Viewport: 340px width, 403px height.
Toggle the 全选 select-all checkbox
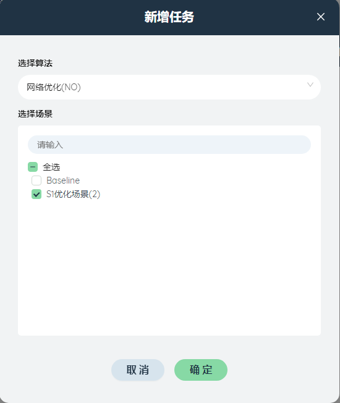[x=33, y=167]
